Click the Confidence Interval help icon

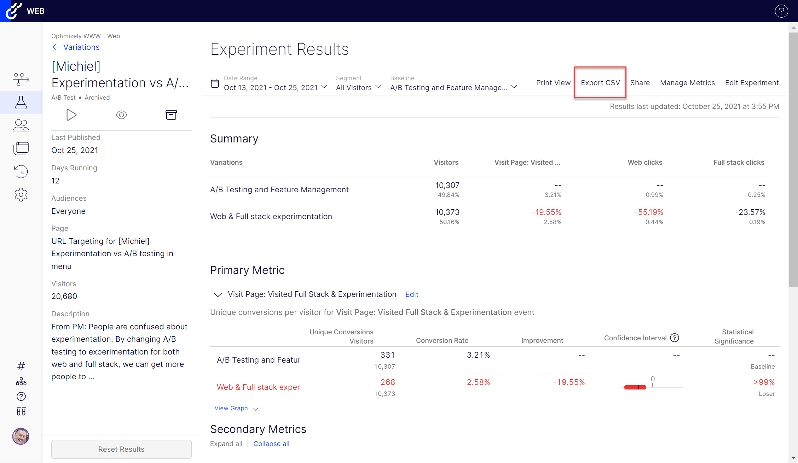pyautogui.click(x=675, y=338)
